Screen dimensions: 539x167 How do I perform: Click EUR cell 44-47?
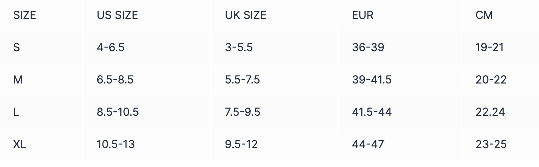(368, 144)
